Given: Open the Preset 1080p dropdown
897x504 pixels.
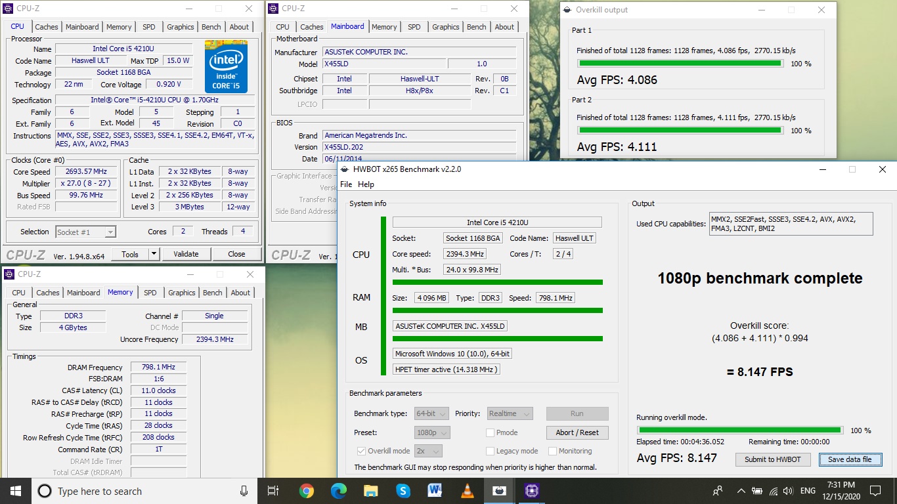Looking at the screenshot, I should (x=432, y=432).
